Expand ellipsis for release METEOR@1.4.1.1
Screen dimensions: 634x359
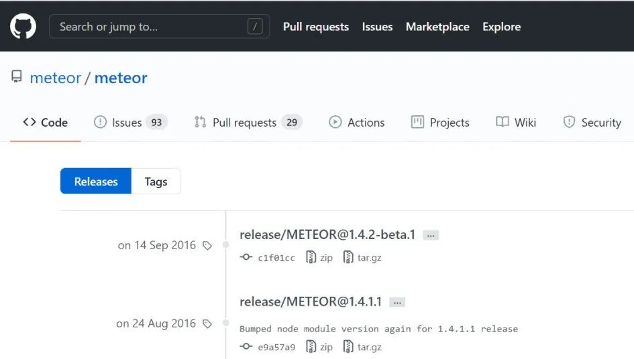pyautogui.click(x=397, y=302)
